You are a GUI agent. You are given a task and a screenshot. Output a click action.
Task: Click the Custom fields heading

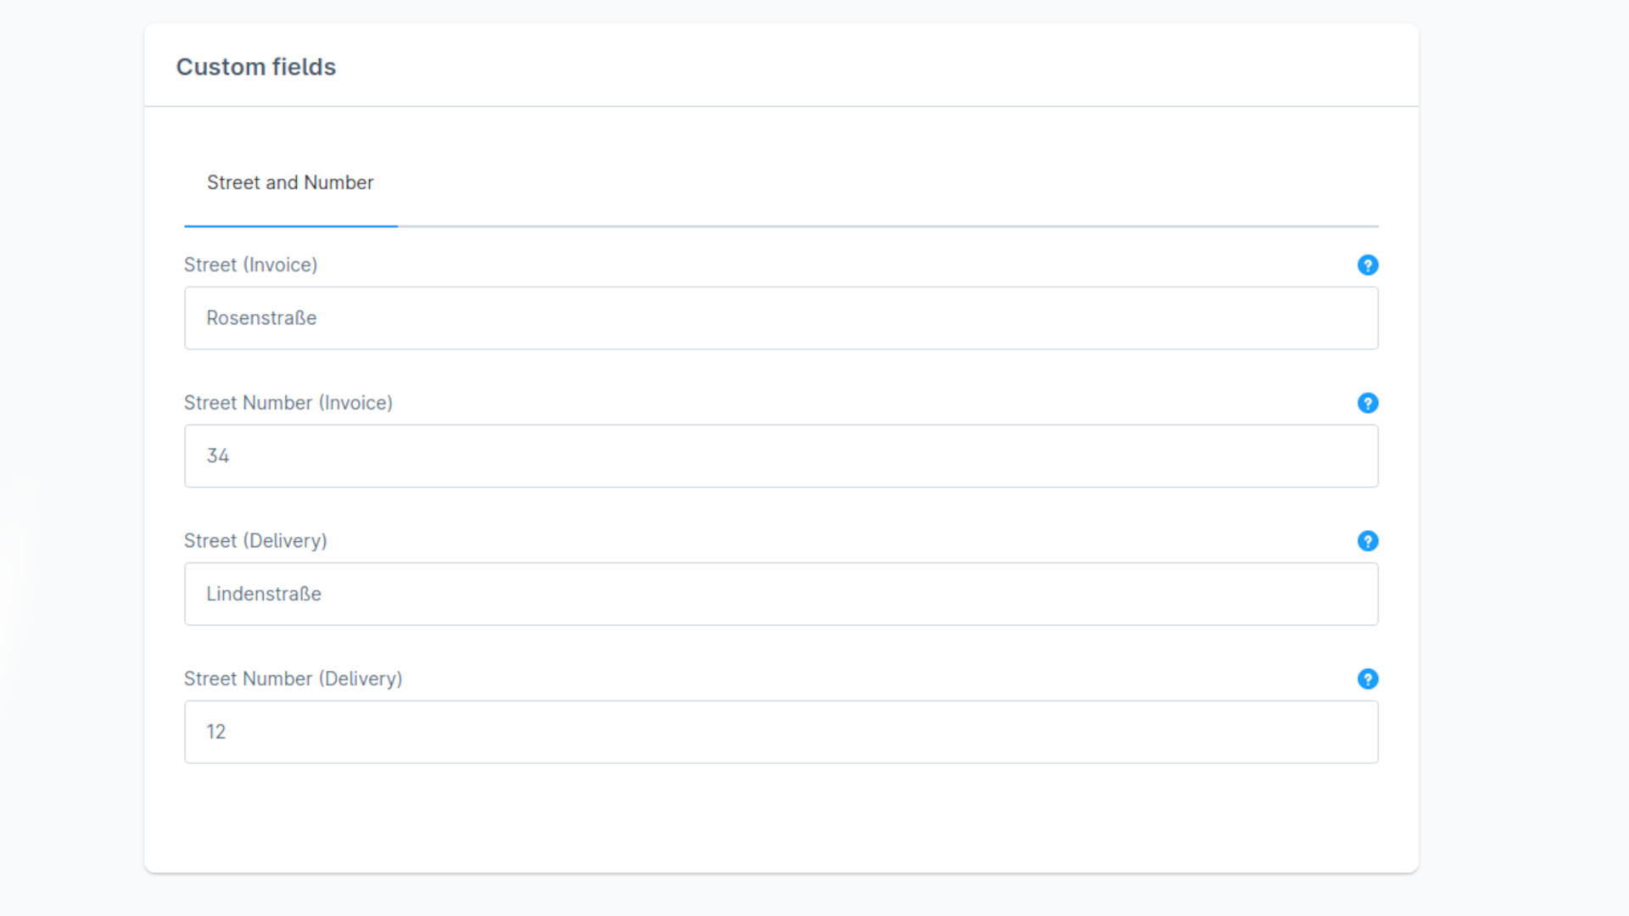click(x=256, y=67)
